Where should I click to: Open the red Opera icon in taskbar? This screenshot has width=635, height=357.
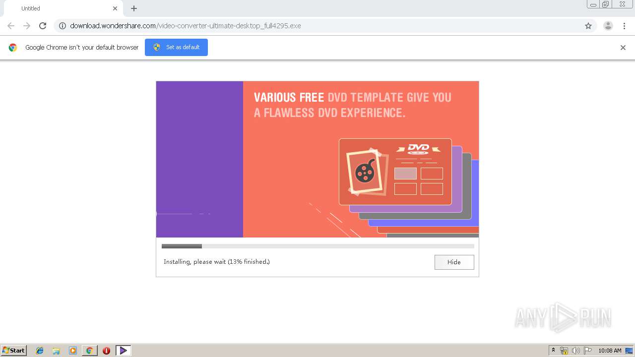click(x=106, y=351)
